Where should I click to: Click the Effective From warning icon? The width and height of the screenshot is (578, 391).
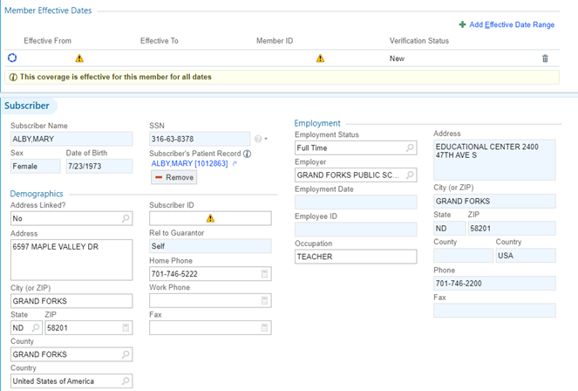click(x=79, y=58)
